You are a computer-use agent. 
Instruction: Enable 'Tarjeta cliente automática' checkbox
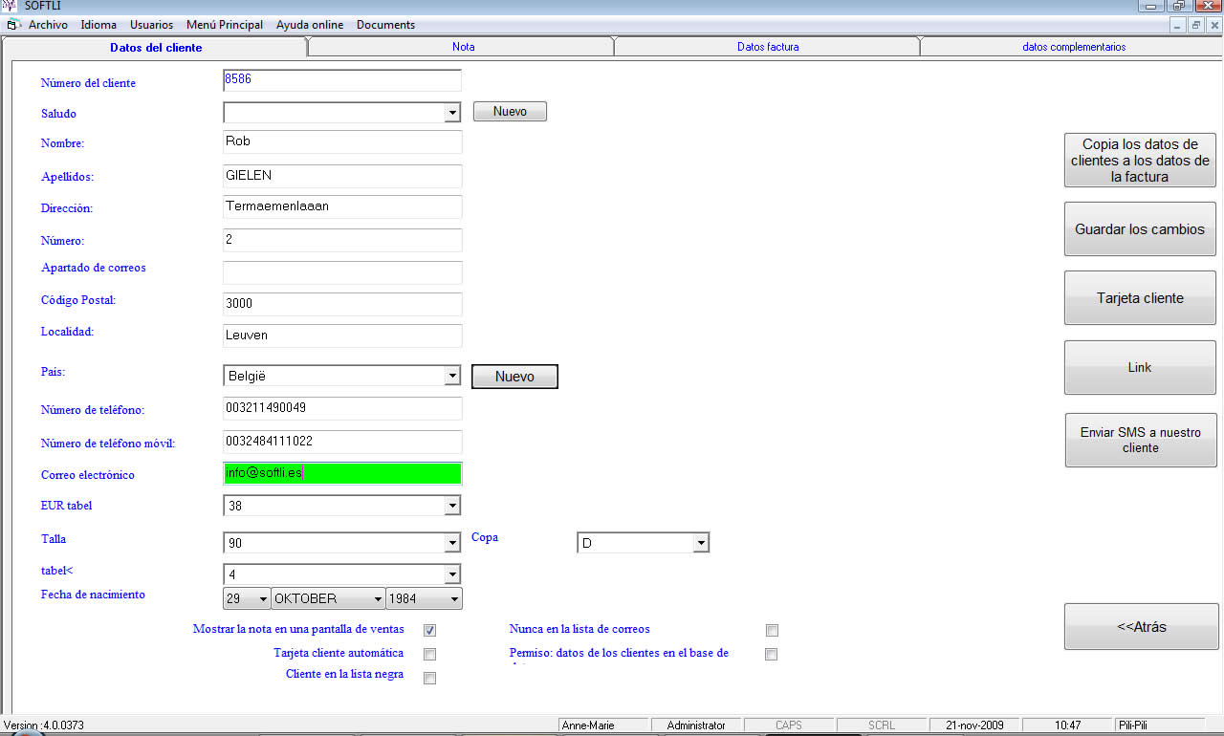(x=430, y=655)
